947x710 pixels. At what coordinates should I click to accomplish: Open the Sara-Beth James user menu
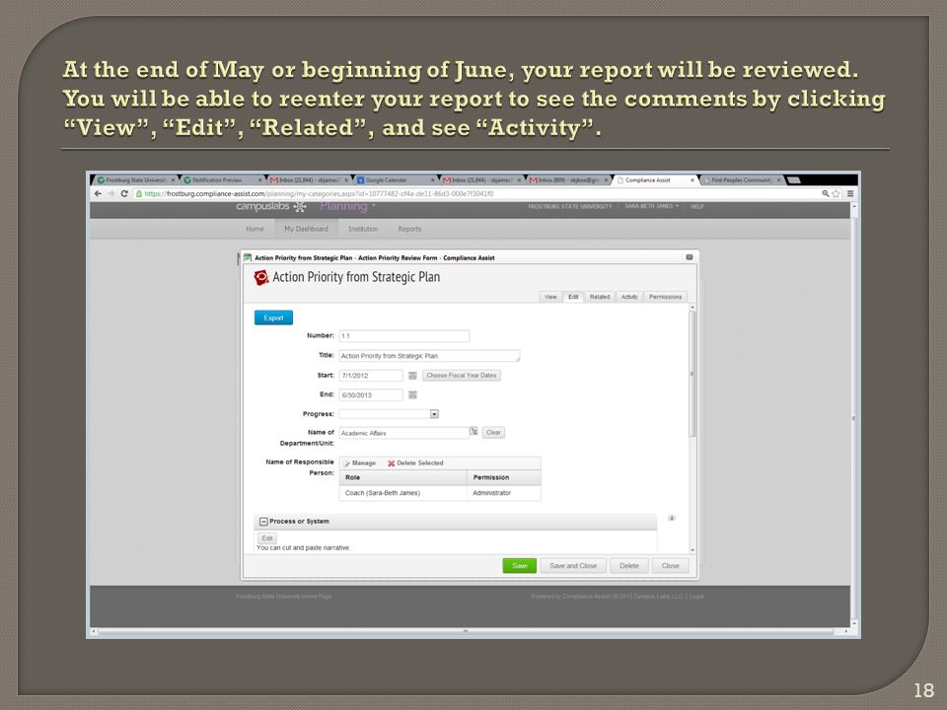[651, 206]
